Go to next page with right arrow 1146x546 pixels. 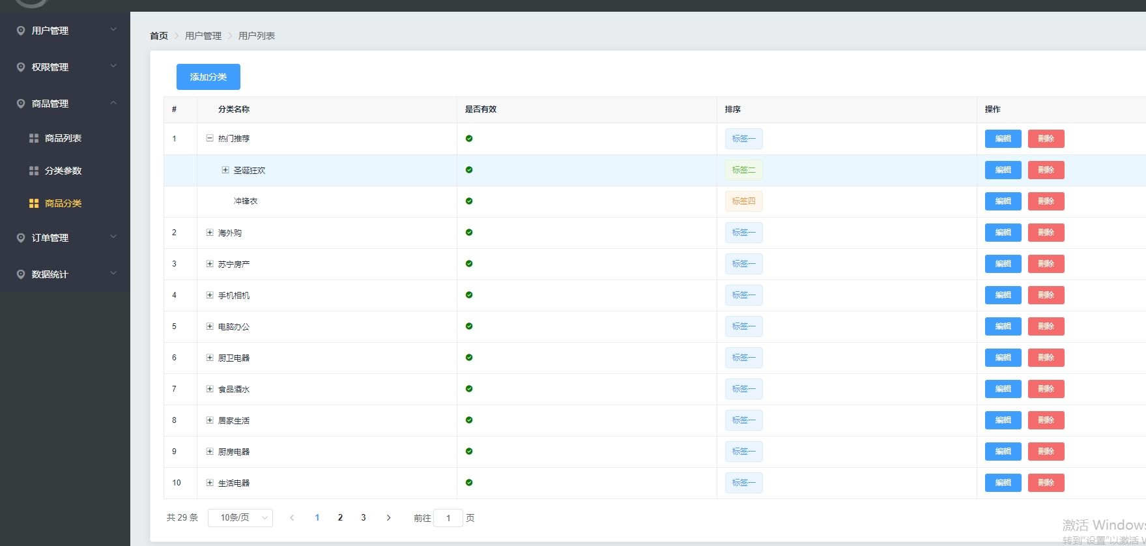[x=388, y=518]
